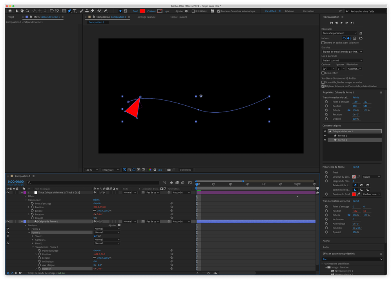Click the Home icon in toolbar
392x281 pixels.
(10, 11)
